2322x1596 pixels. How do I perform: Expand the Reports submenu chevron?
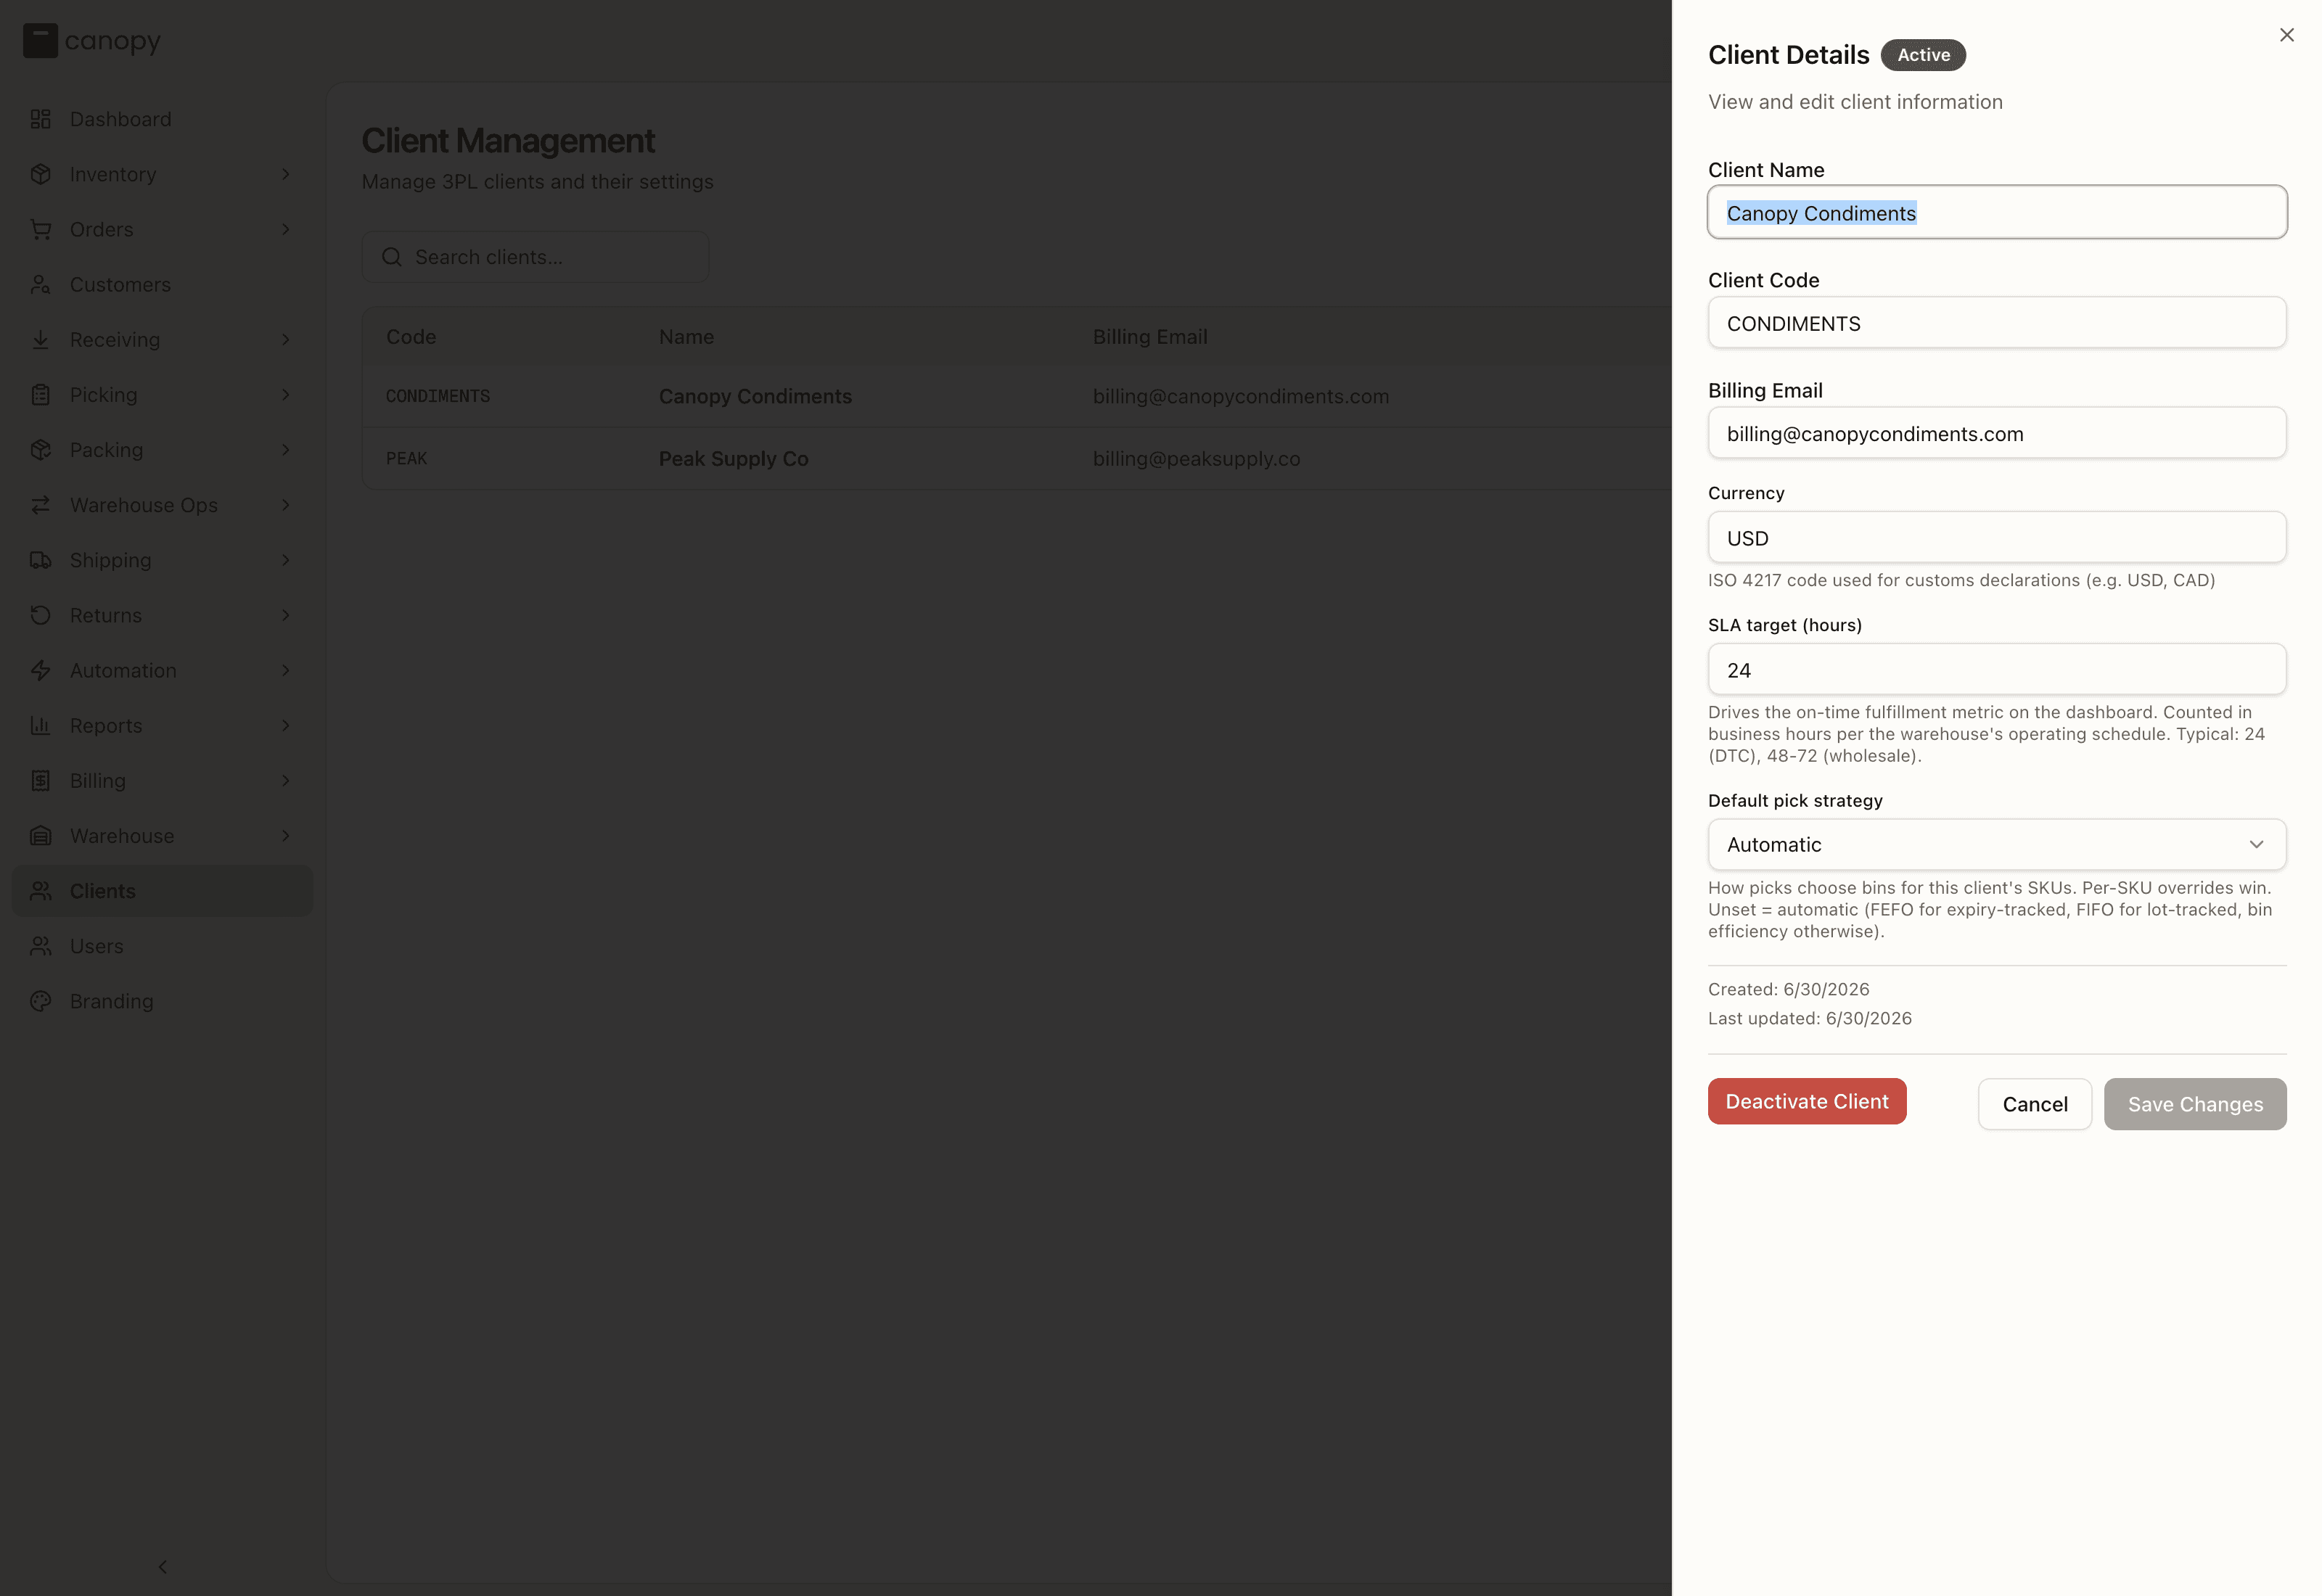click(285, 726)
